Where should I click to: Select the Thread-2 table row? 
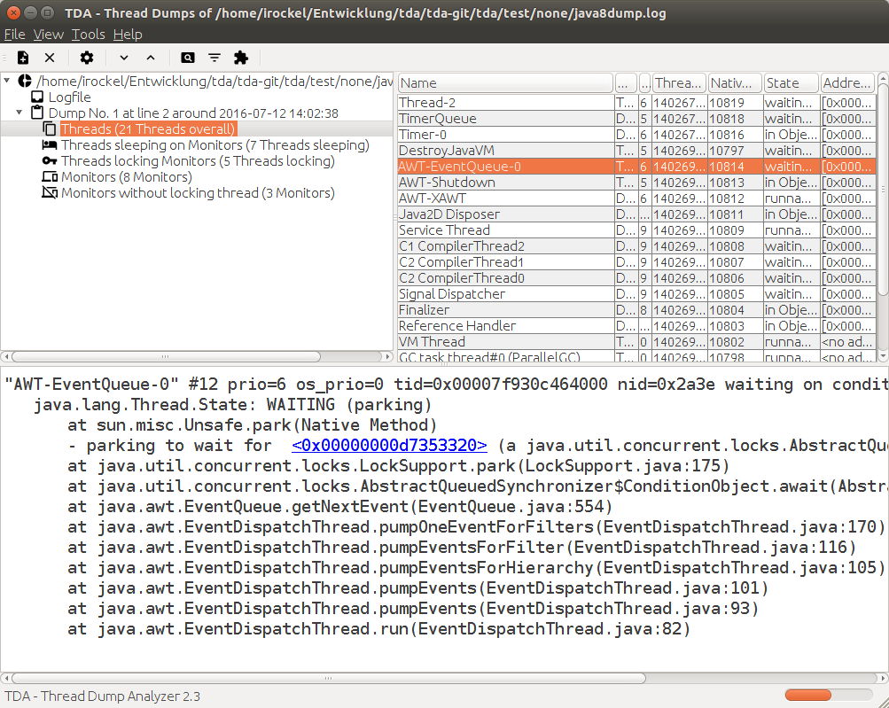tap(636, 103)
